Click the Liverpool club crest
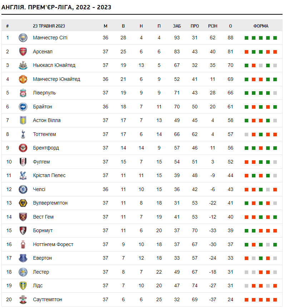This screenshot has width=284, height=308. (23, 93)
